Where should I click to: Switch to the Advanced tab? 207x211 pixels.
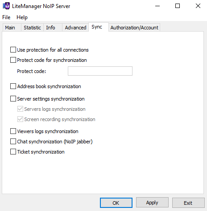(x=75, y=28)
